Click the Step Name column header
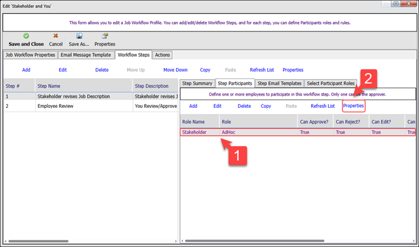 tap(83, 86)
